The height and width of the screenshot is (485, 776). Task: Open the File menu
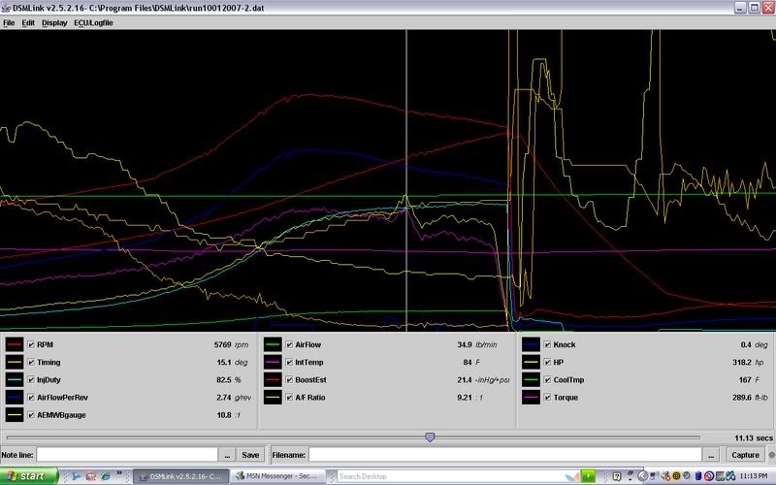point(9,22)
